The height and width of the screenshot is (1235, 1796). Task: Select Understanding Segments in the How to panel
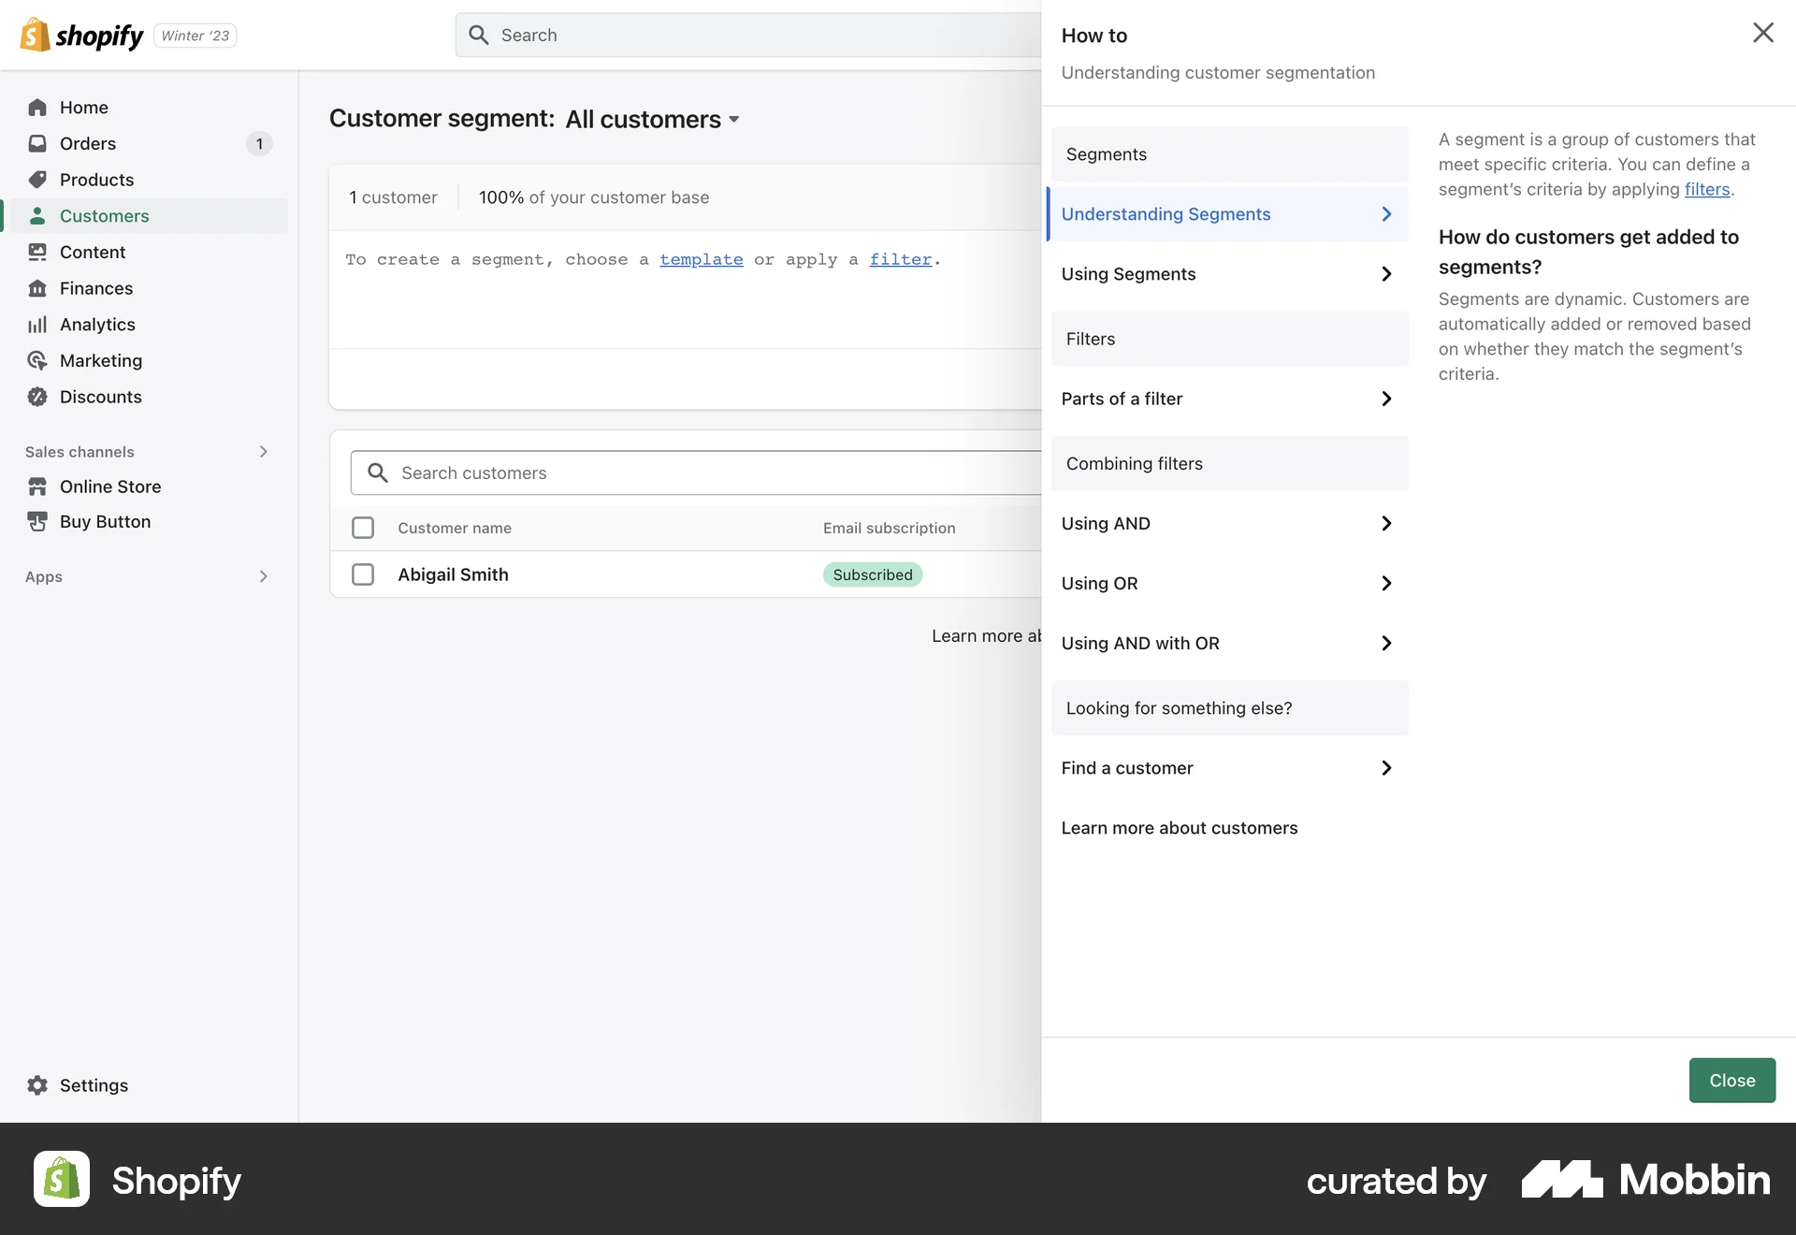1166,213
